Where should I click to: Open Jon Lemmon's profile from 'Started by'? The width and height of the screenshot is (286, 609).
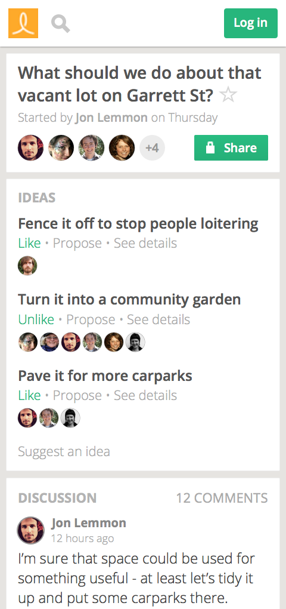click(111, 117)
